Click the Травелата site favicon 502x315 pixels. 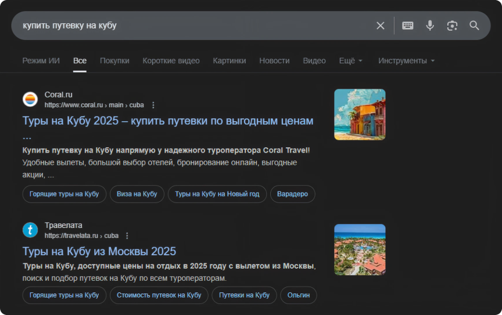(x=30, y=230)
